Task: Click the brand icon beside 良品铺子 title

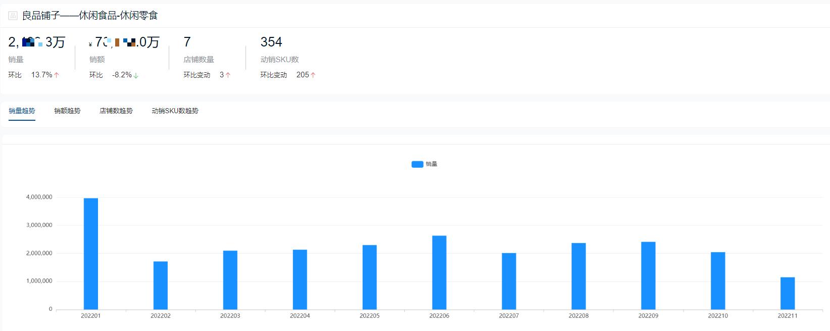Action: 13,16
